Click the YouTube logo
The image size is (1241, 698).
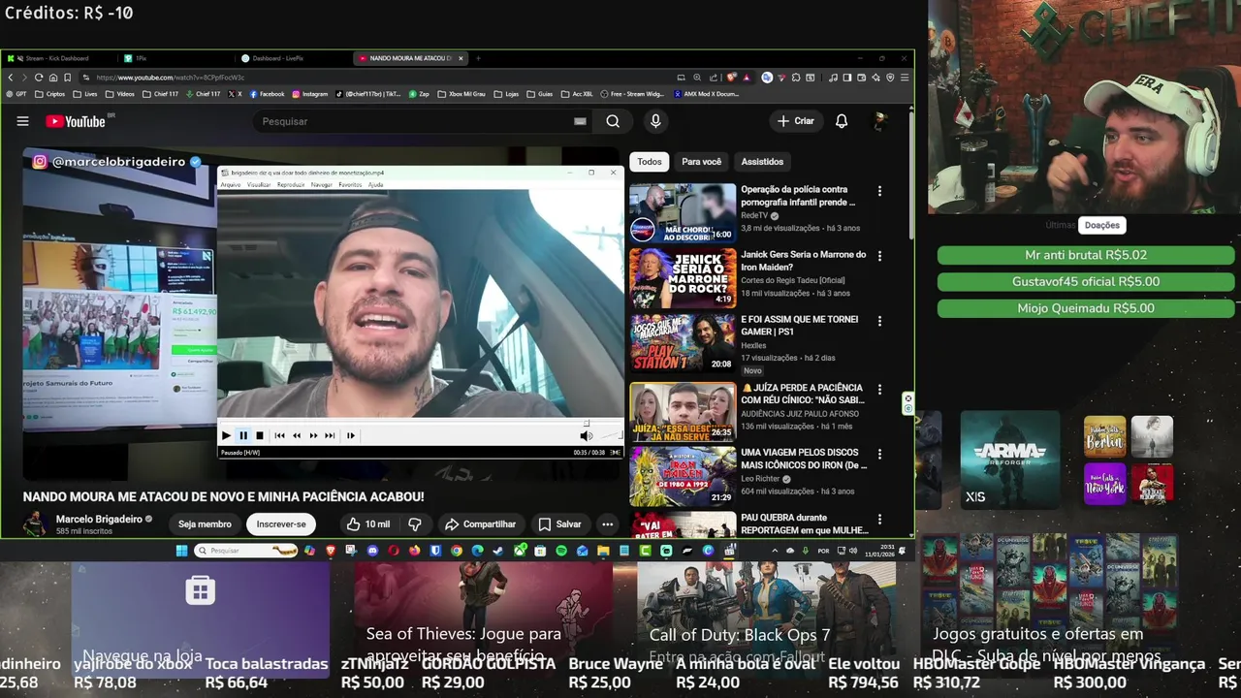[x=76, y=121]
